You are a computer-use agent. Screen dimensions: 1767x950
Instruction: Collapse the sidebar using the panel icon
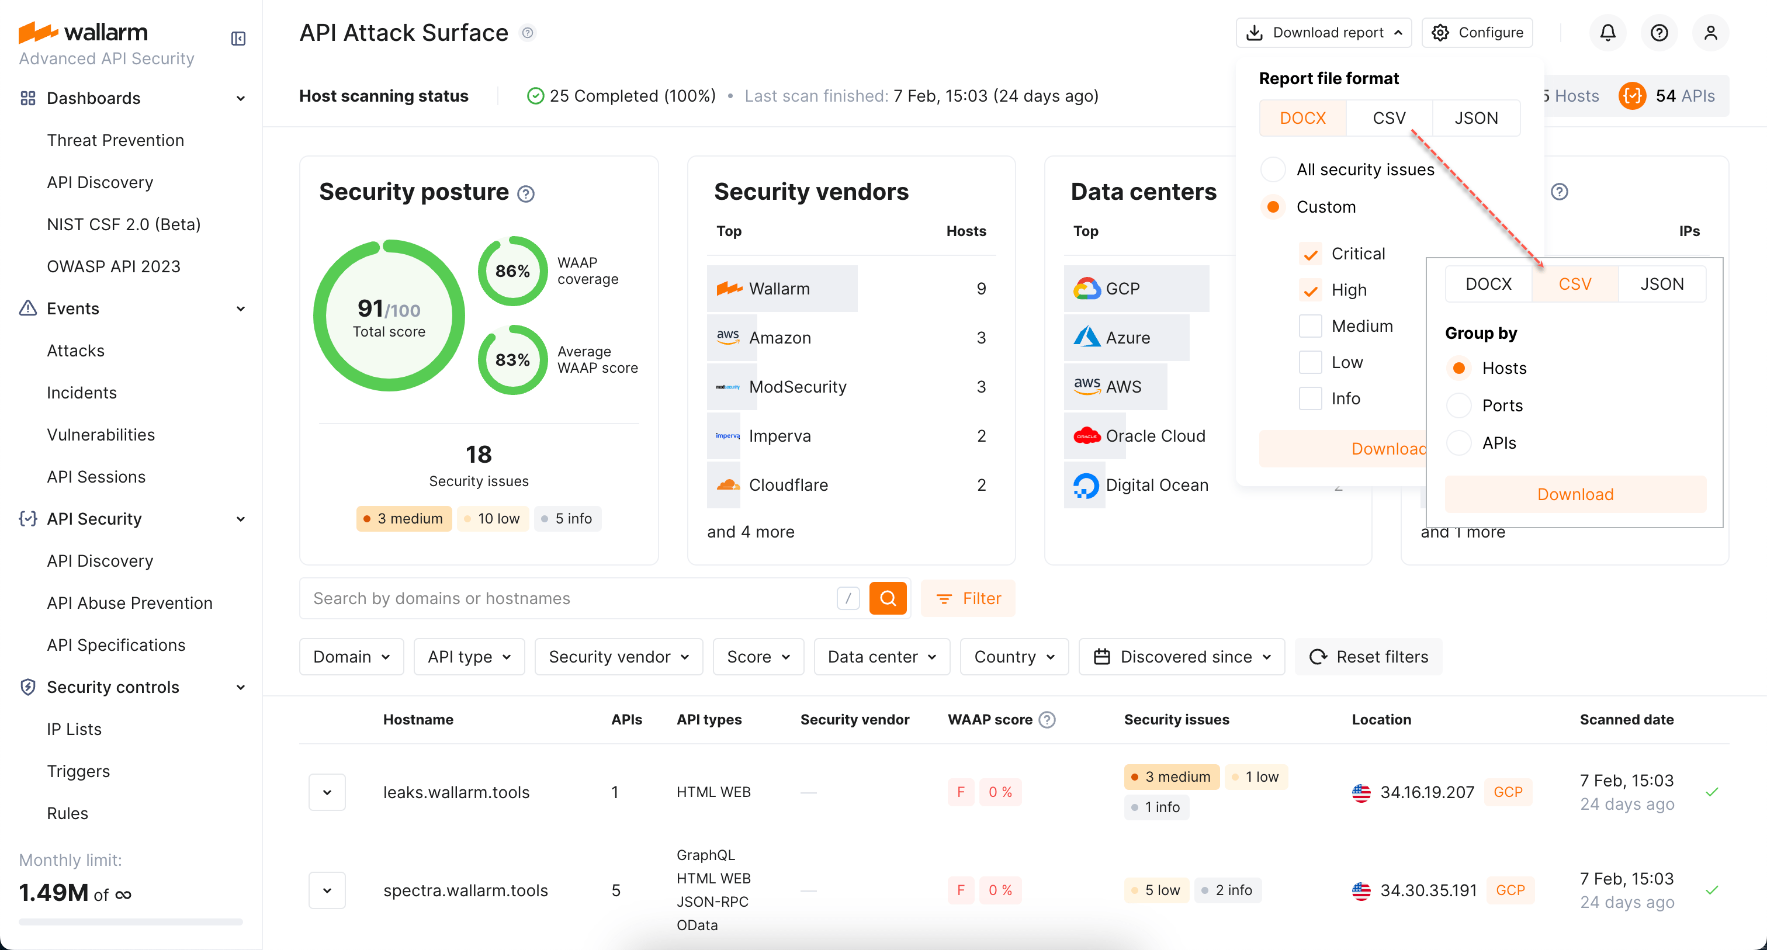point(238,39)
